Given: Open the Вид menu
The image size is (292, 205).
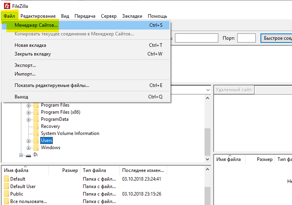Looking at the screenshot, I should [65, 16].
